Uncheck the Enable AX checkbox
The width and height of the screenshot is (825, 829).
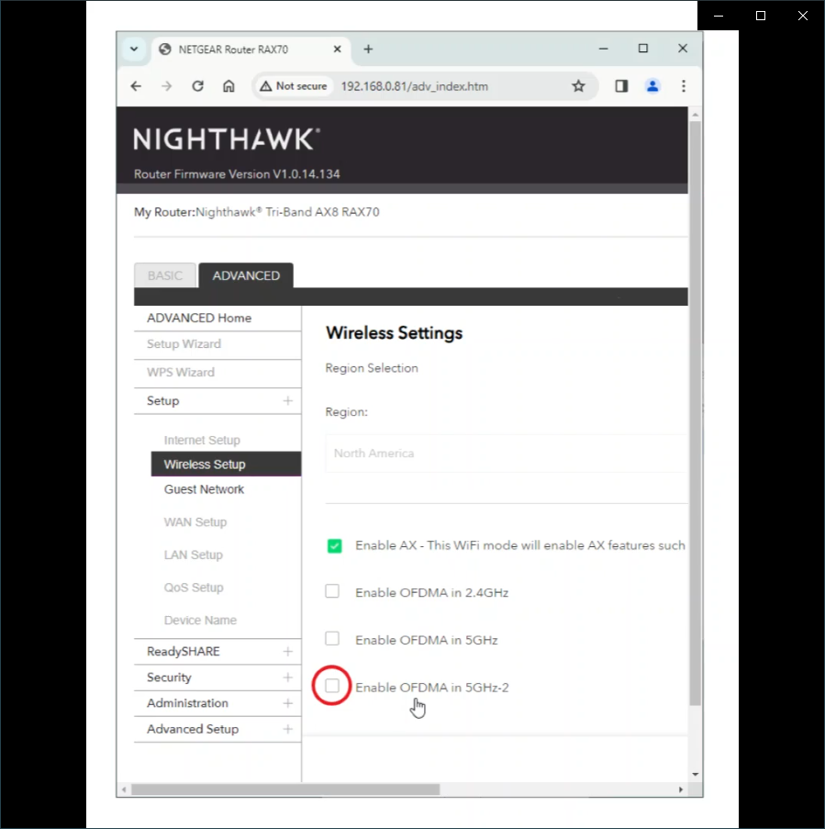pyautogui.click(x=335, y=545)
